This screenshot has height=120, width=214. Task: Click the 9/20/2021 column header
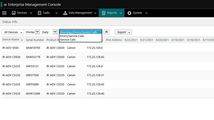tap(162, 40)
